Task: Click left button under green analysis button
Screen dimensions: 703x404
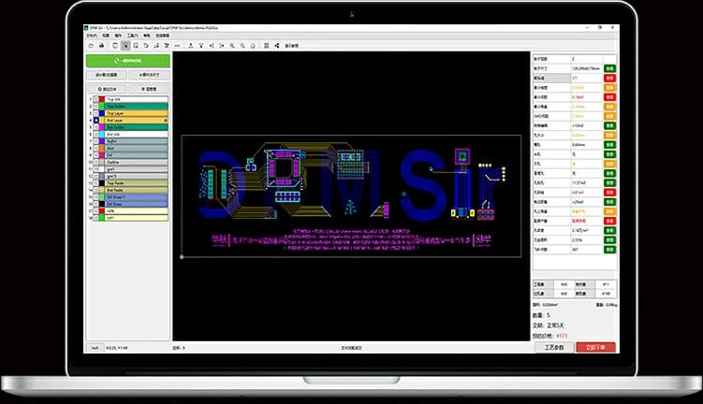Action: click(x=107, y=75)
